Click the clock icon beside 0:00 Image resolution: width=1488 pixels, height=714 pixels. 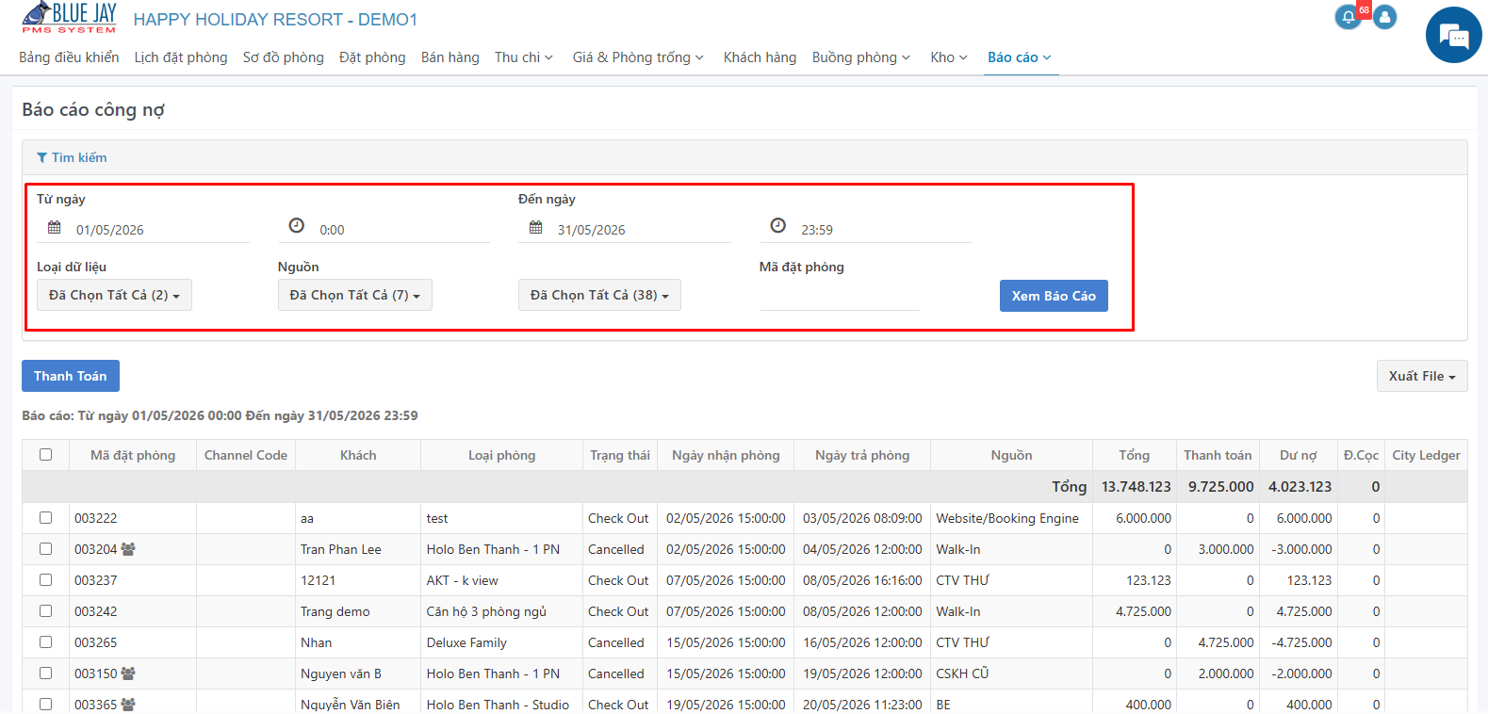pyautogui.click(x=296, y=226)
